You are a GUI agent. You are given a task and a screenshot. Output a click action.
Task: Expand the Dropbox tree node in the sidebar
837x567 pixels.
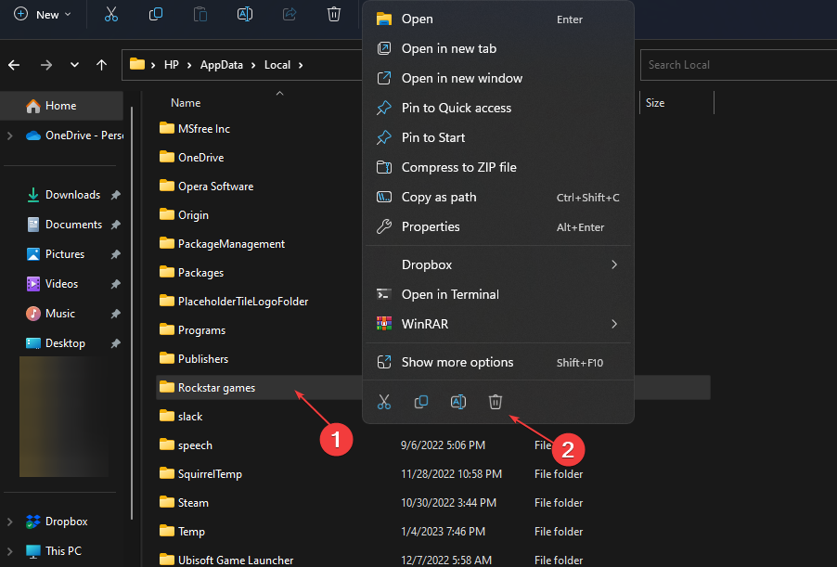pyautogui.click(x=10, y=522)
